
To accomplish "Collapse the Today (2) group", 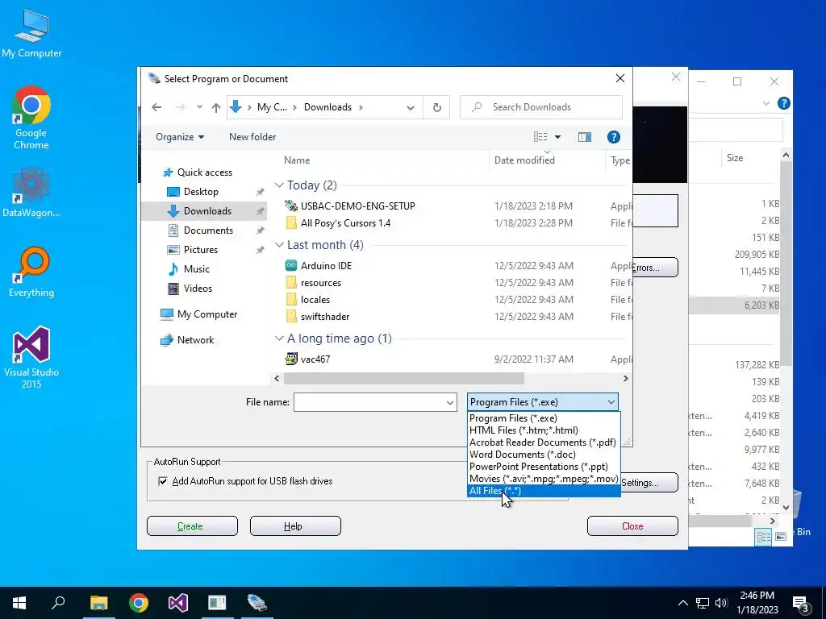I will [x=280, y=185].
